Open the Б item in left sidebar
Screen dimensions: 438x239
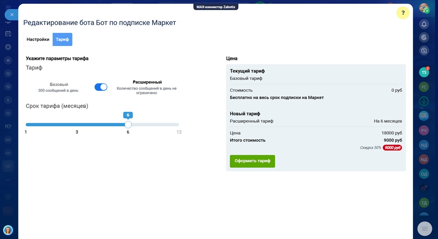[8, 100]
